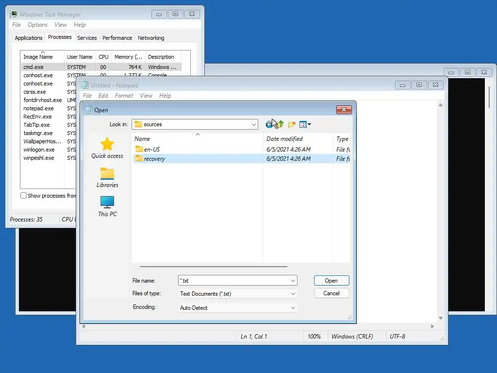Click Notepad horizontal scrollbar left arrow

(x=83, y=326)
